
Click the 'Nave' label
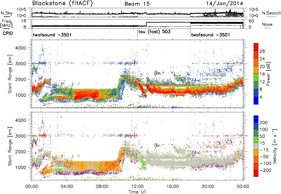click(267, 24)
